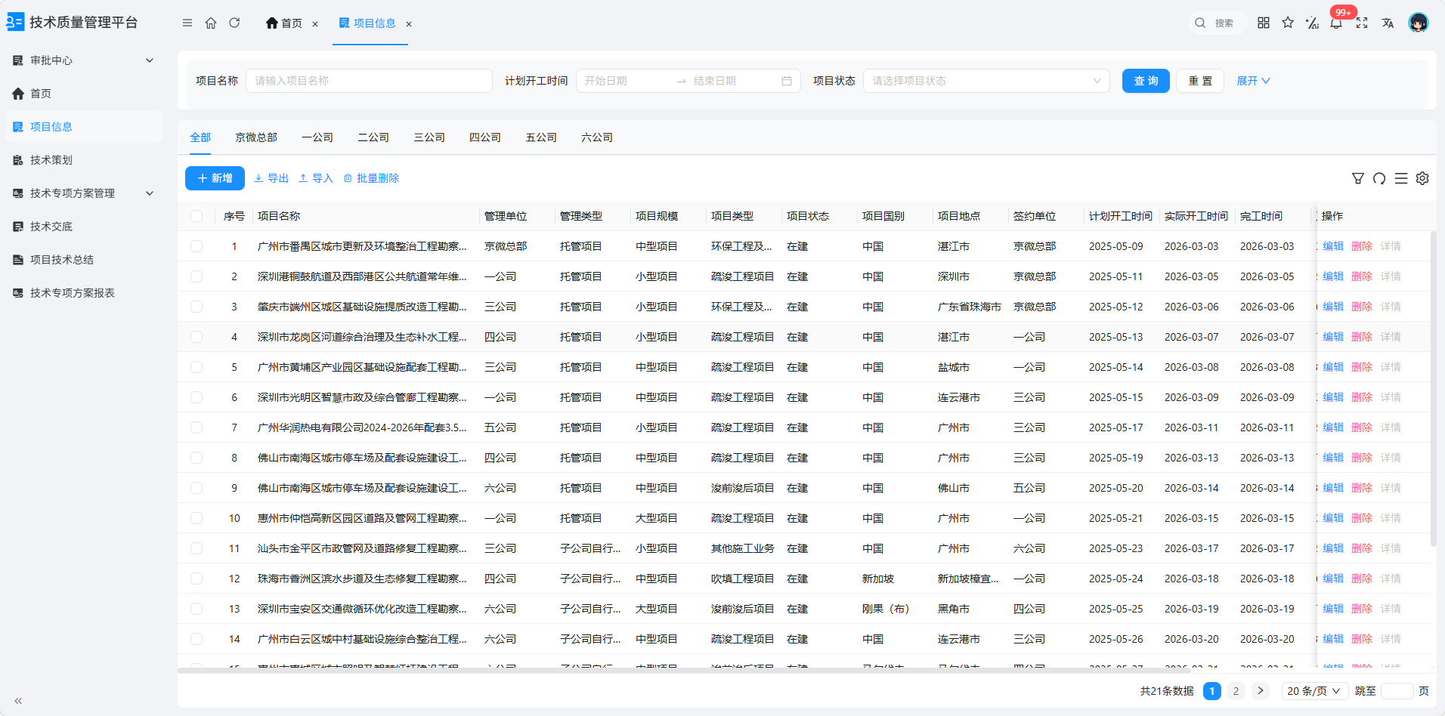Select the 六公司 tab
Image resolution: width=1445 pixels, height=716 pixels.
[597, 137]
